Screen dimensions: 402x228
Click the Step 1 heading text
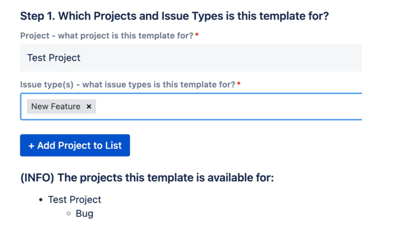[174, 16]
